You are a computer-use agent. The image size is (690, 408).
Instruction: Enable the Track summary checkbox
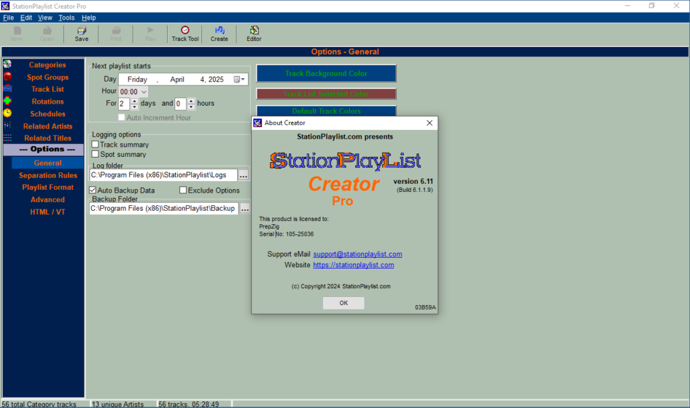(x=95, y=144)
